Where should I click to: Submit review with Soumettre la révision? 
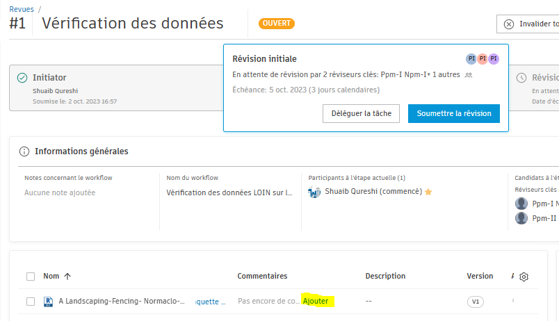point(454,113)
